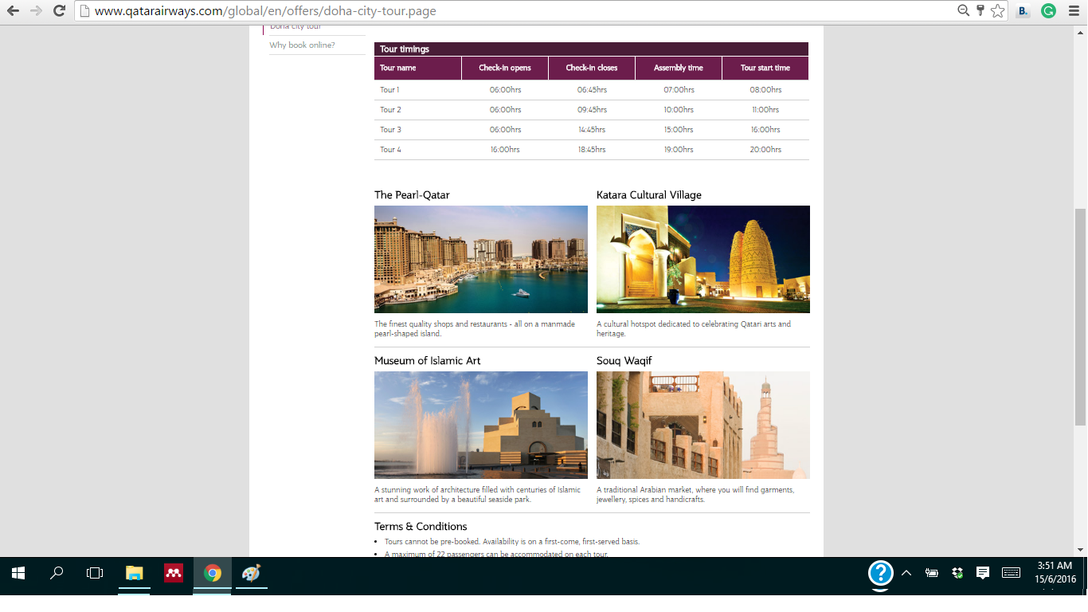Open the touch keyboard from the taskbar
The image size is (1088, 612).
tap(1009, 573)
